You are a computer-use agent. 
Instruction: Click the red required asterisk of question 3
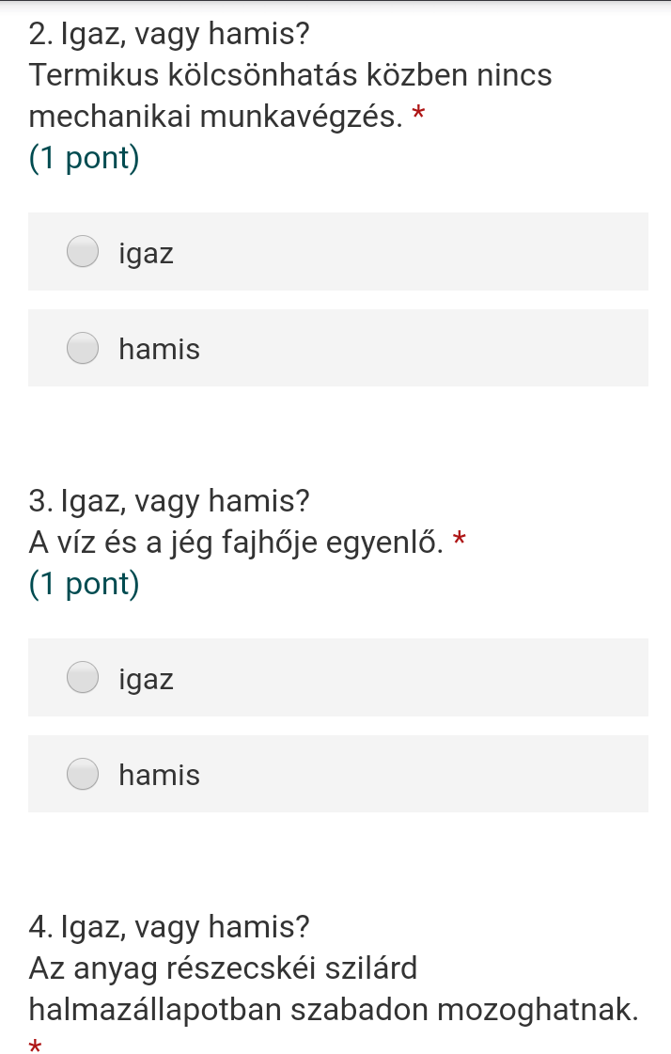(460, 541)
